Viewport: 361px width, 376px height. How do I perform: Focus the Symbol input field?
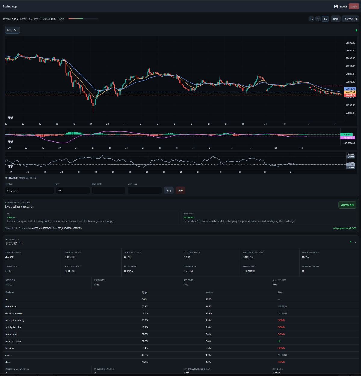point(29,190)
